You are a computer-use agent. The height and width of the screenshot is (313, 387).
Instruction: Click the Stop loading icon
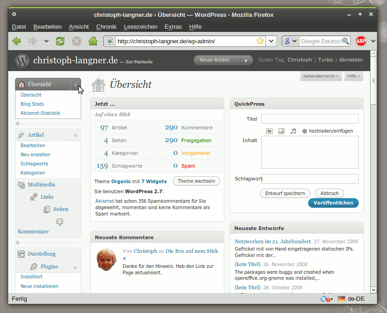(x=77, y=41)
